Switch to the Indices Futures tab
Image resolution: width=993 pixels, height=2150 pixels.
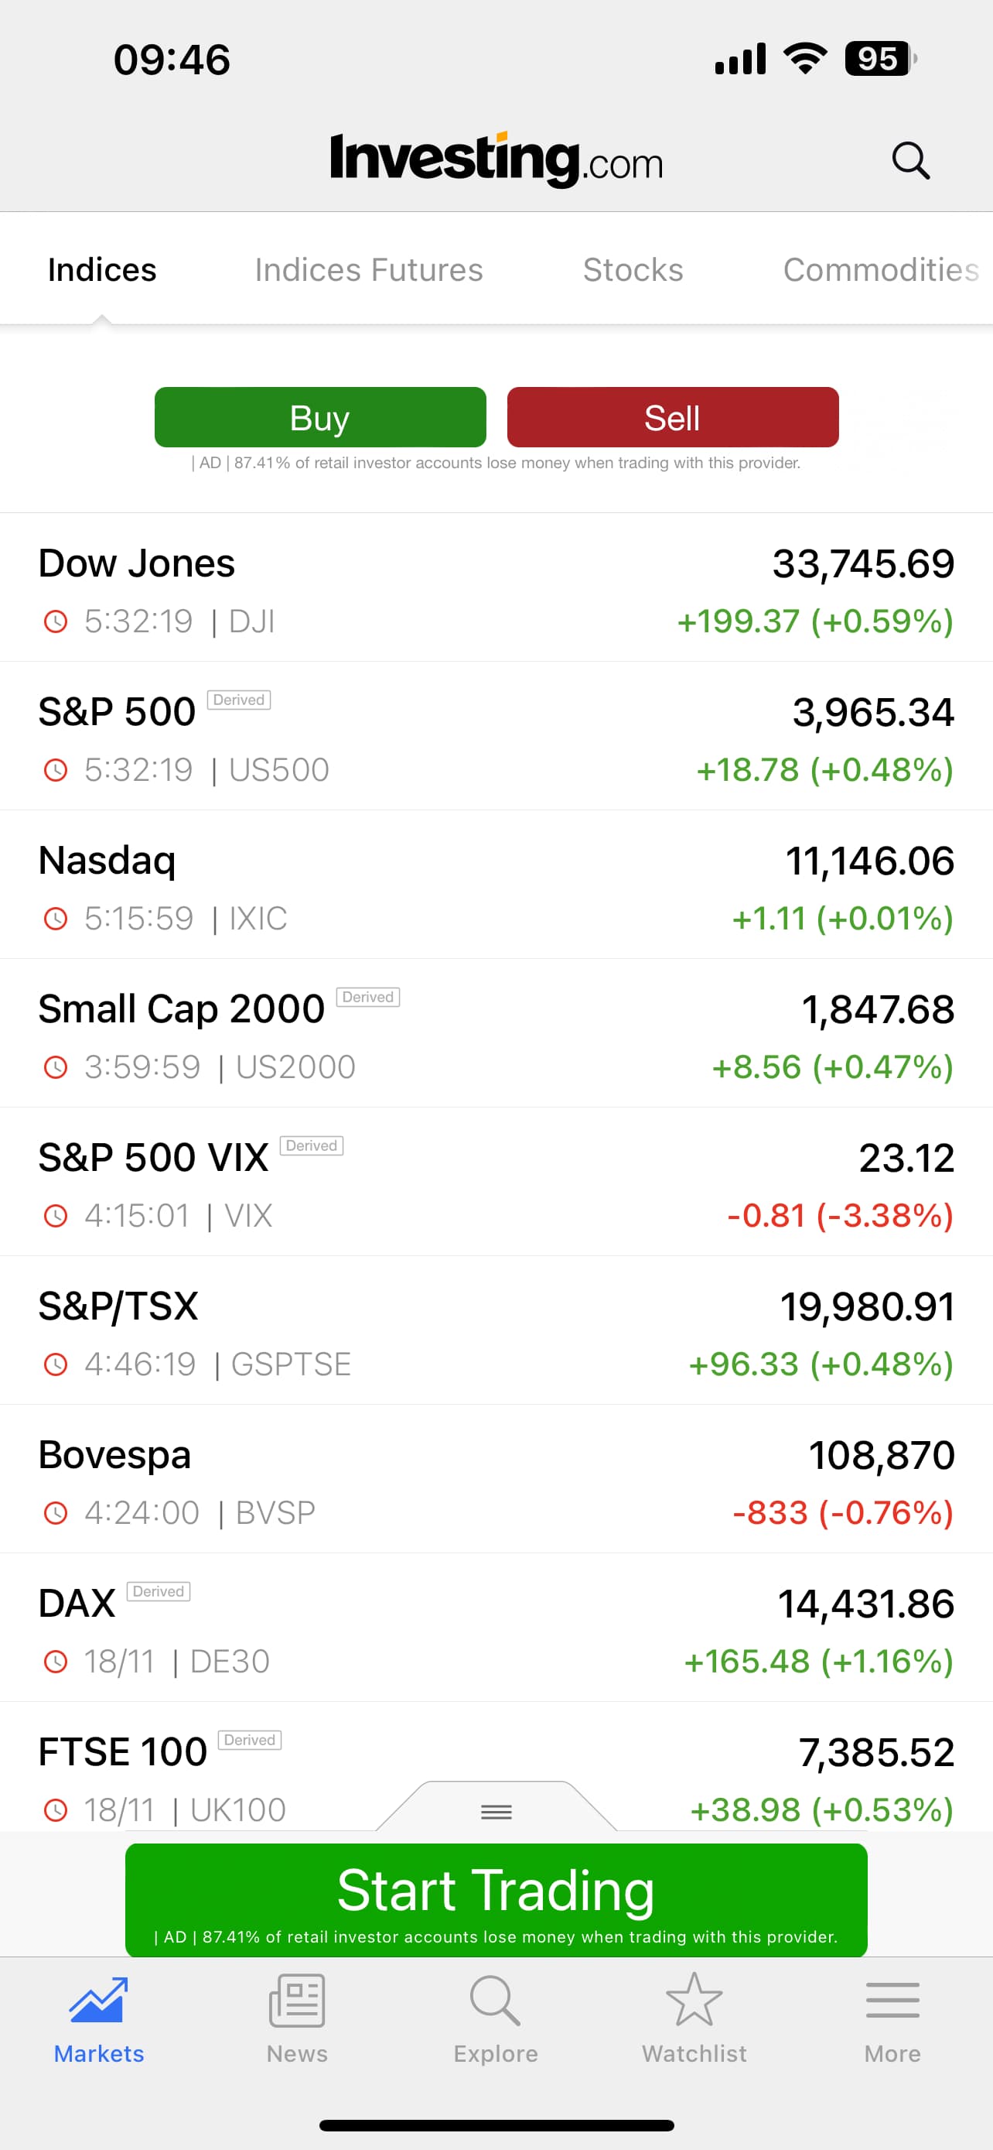[369, 269]
